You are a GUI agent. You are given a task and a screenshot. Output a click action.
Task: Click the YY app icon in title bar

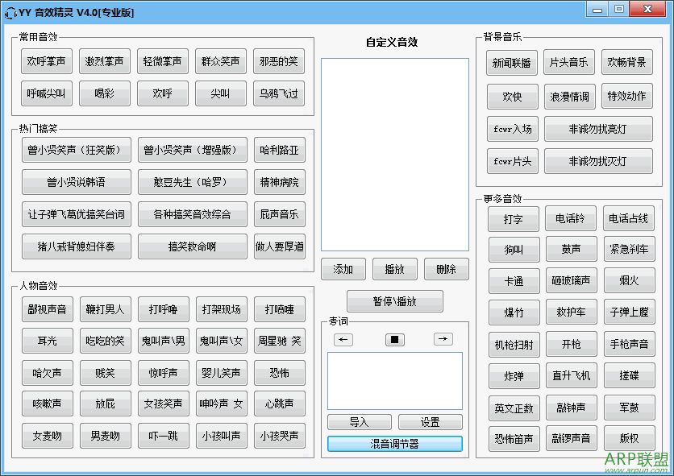point(11,10)
